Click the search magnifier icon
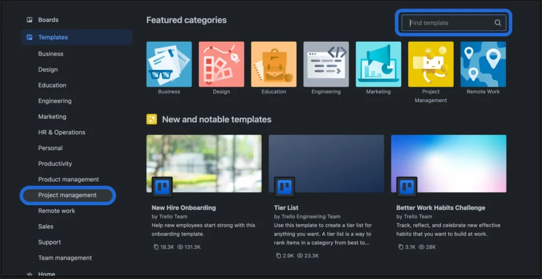This screenshot has width=542, height=279. pyautogui.click(x=498, y=23)
